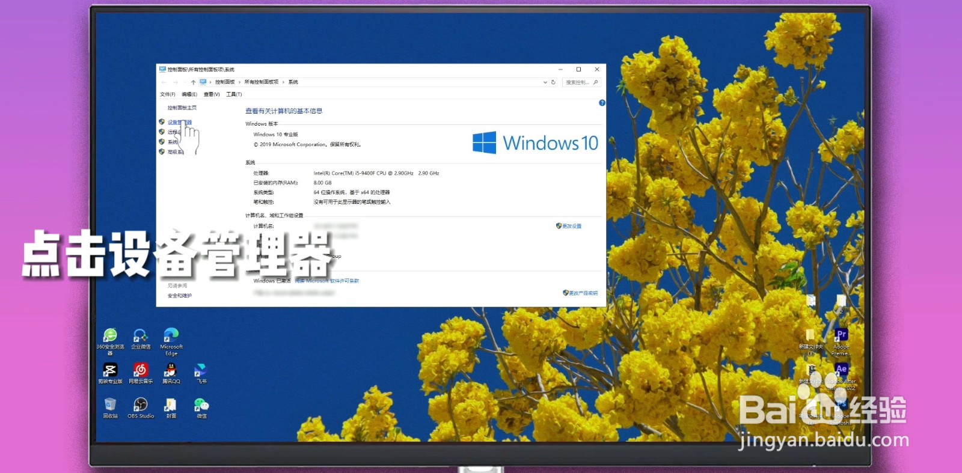Open the 封面 desktop shortcut
Image resolution: width=962 pixels, height=473 pixels.
pyautogui.click(x=171, y=407)
